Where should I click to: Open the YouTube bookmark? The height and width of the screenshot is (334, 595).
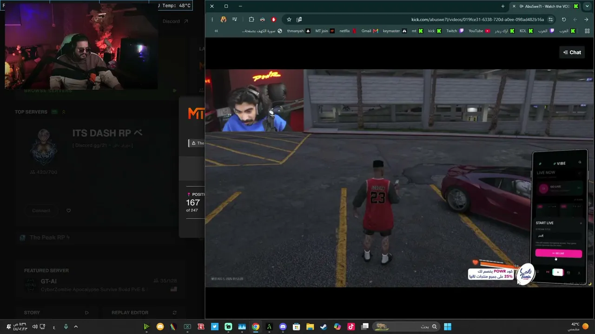click(479, 31)
